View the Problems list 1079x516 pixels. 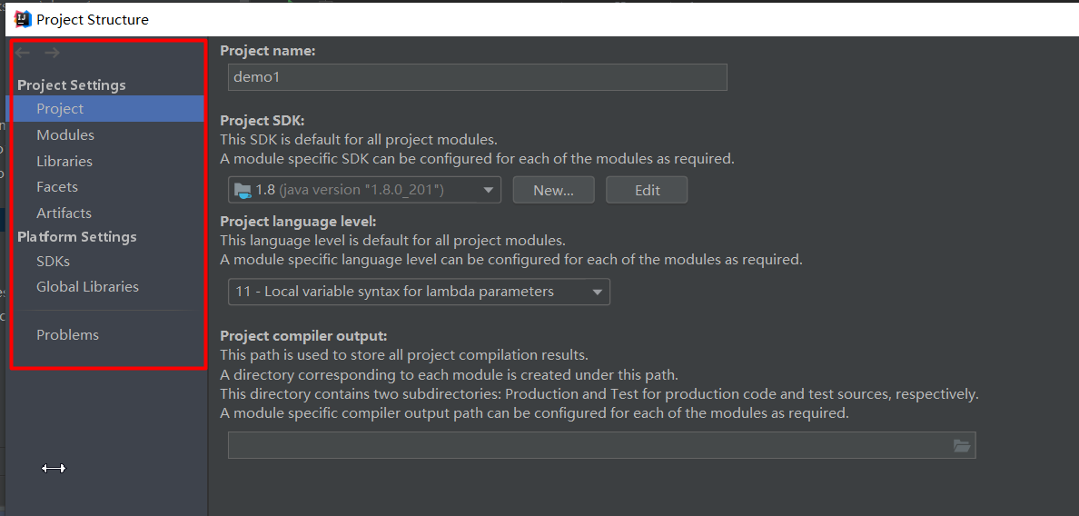tap(67, 335)
